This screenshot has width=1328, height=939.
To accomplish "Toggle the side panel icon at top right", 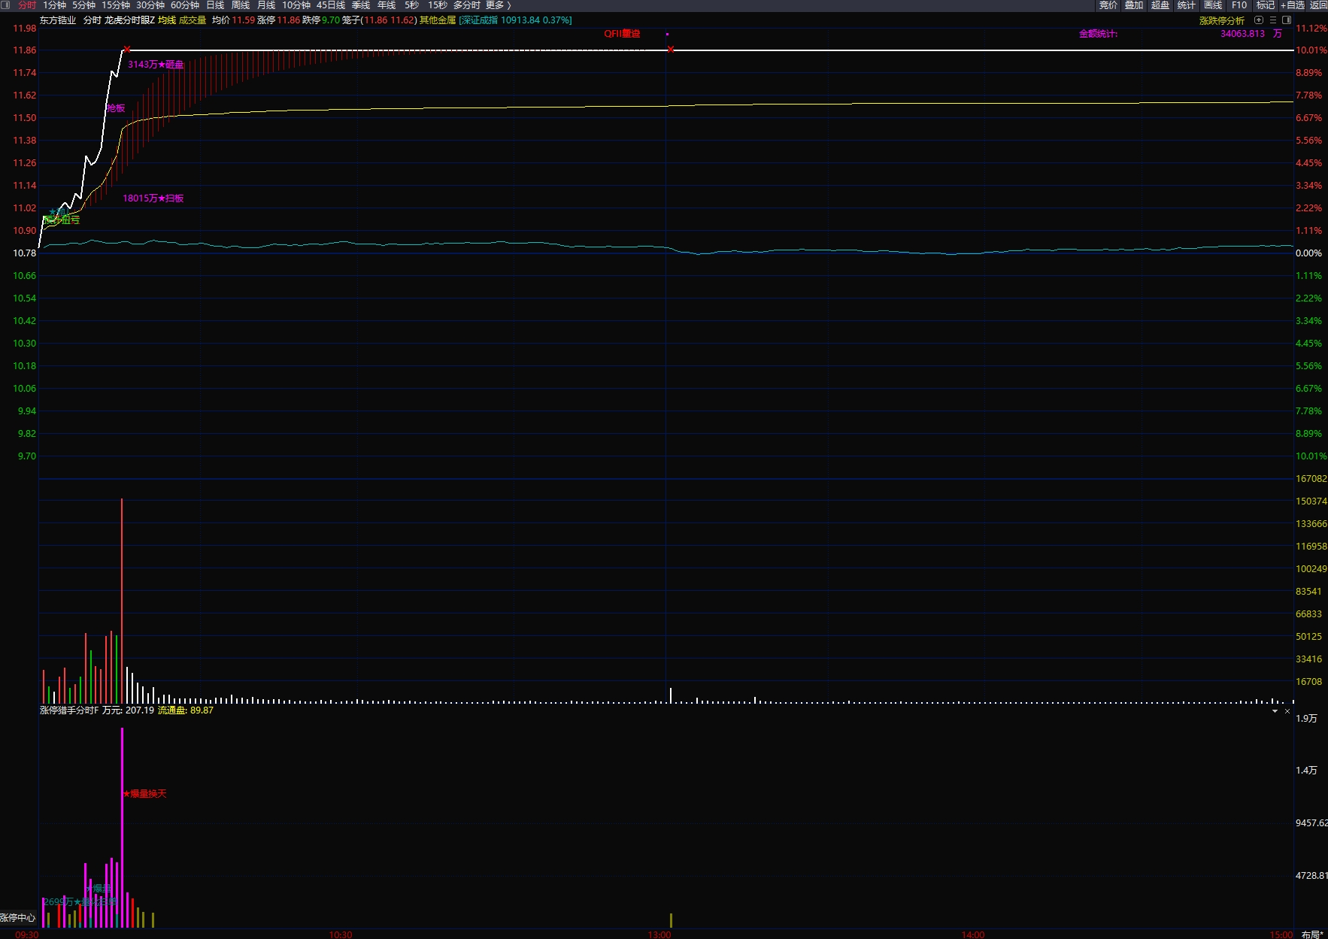I will 1287,20.
